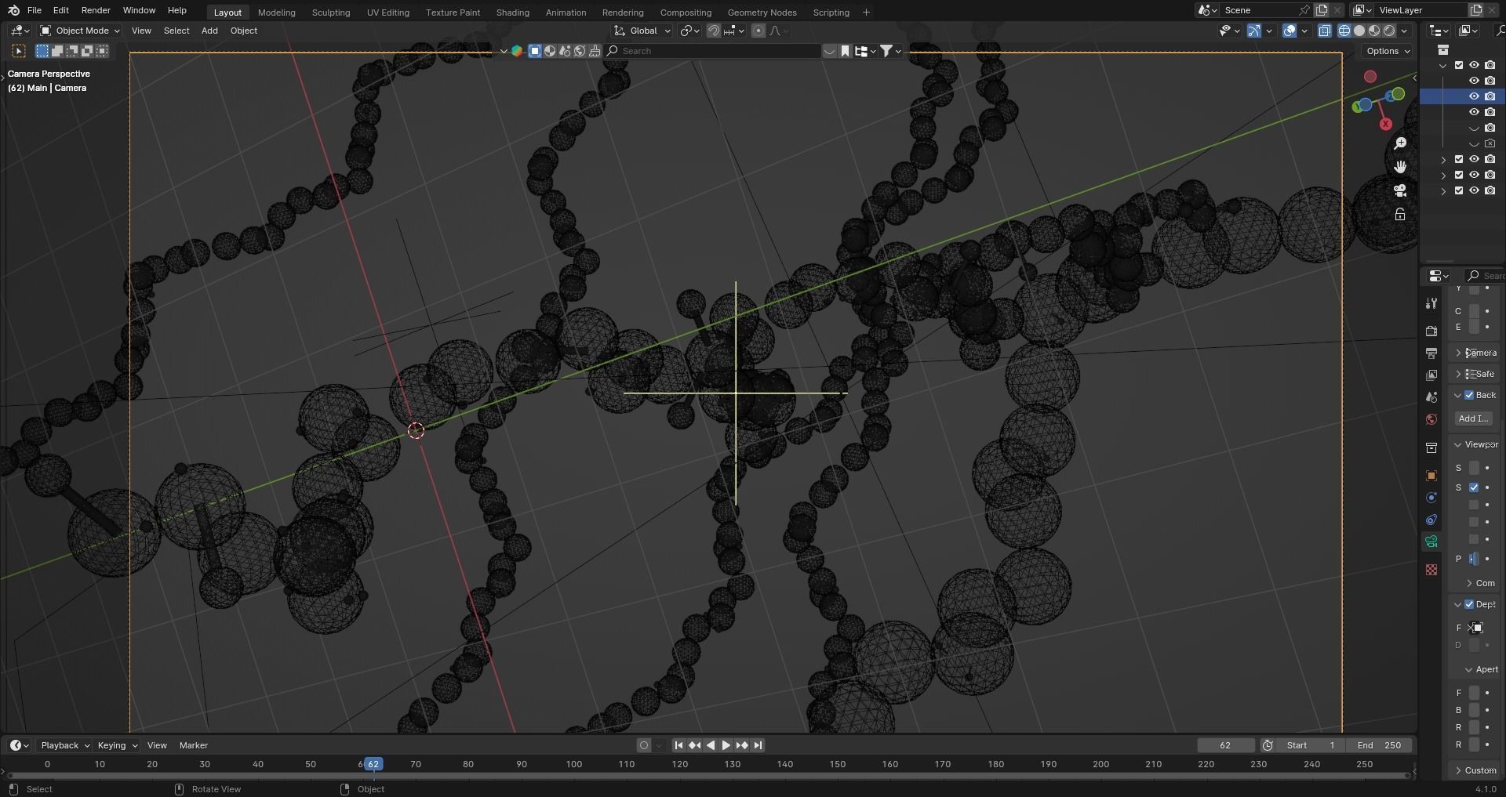Open the Render properties tab

coord(1431,331)
